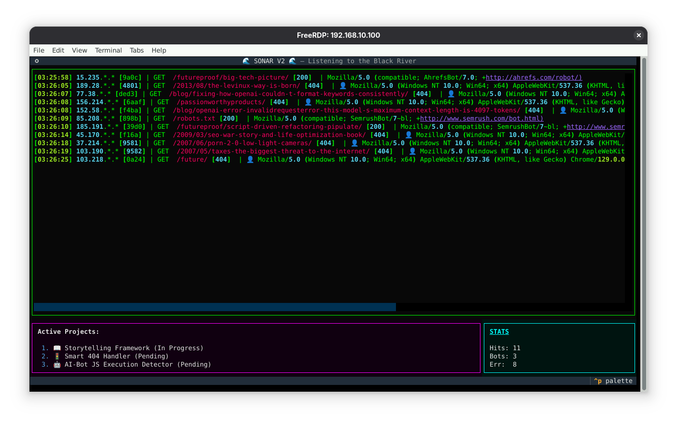Click the wave emoji before SONAR V2
Viewport: 677px width, 424px height.
pos(246,61)
